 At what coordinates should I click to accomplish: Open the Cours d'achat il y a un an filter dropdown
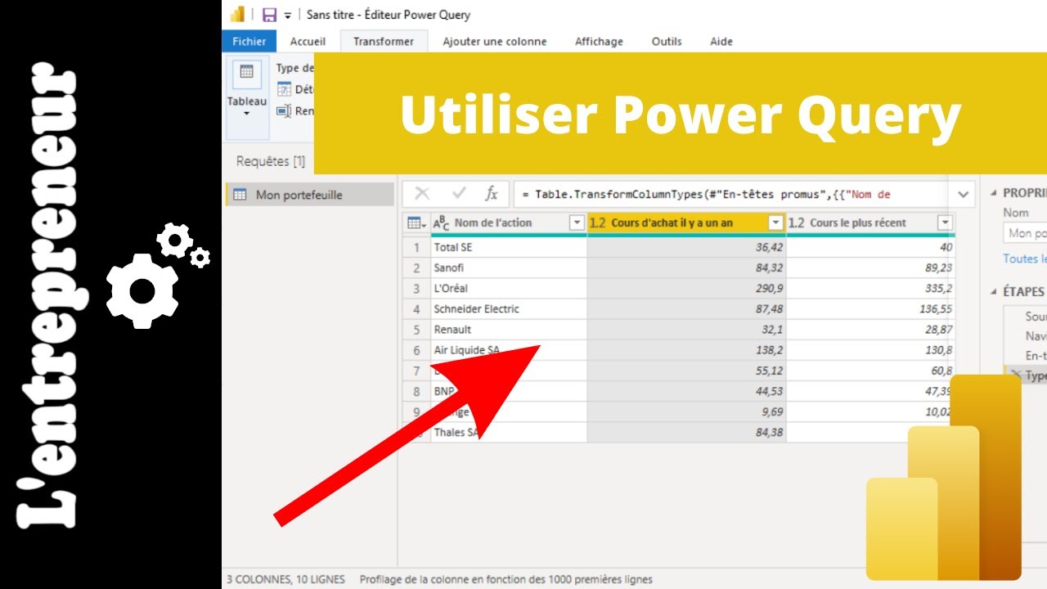(775, 223)
